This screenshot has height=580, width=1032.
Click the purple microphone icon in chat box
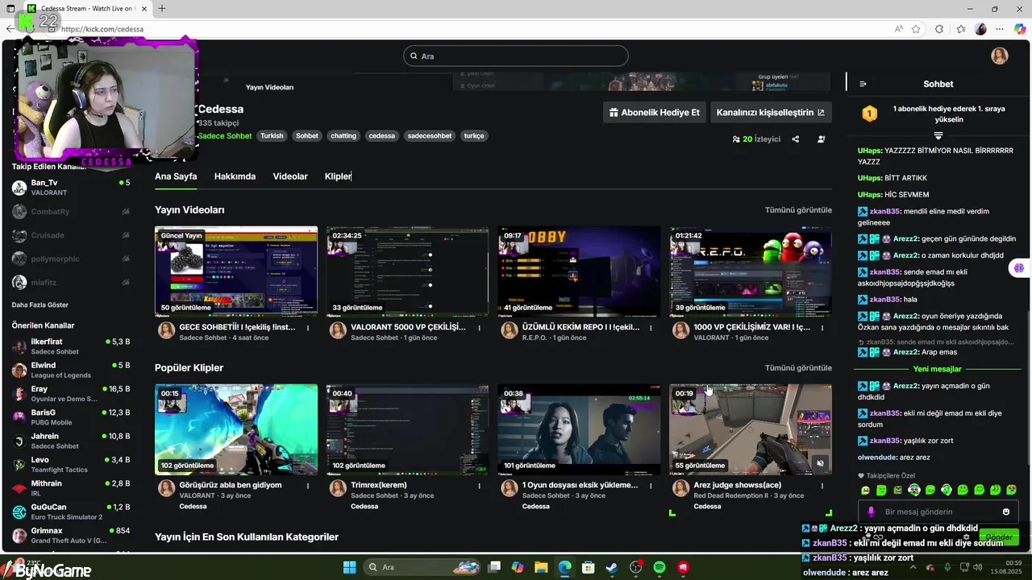pyautogui.click(x=871, y=512)
